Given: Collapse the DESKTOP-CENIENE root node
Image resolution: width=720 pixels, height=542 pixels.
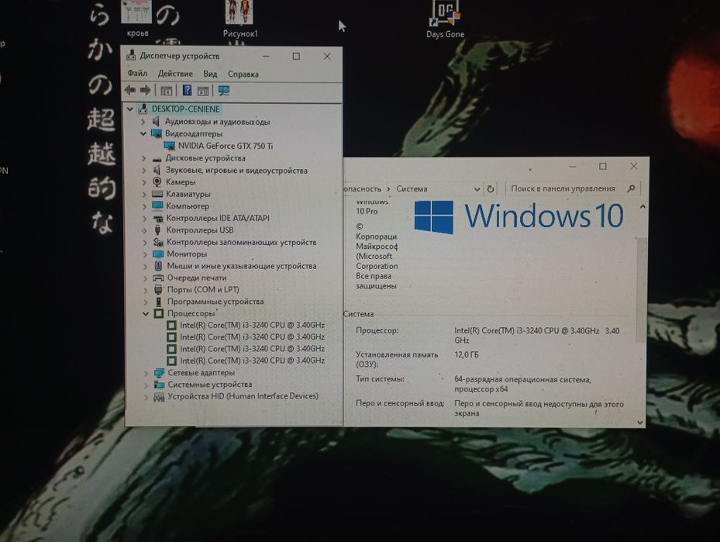Looking at the screenshot, I should pyautogui.click(x=130, y=109).
